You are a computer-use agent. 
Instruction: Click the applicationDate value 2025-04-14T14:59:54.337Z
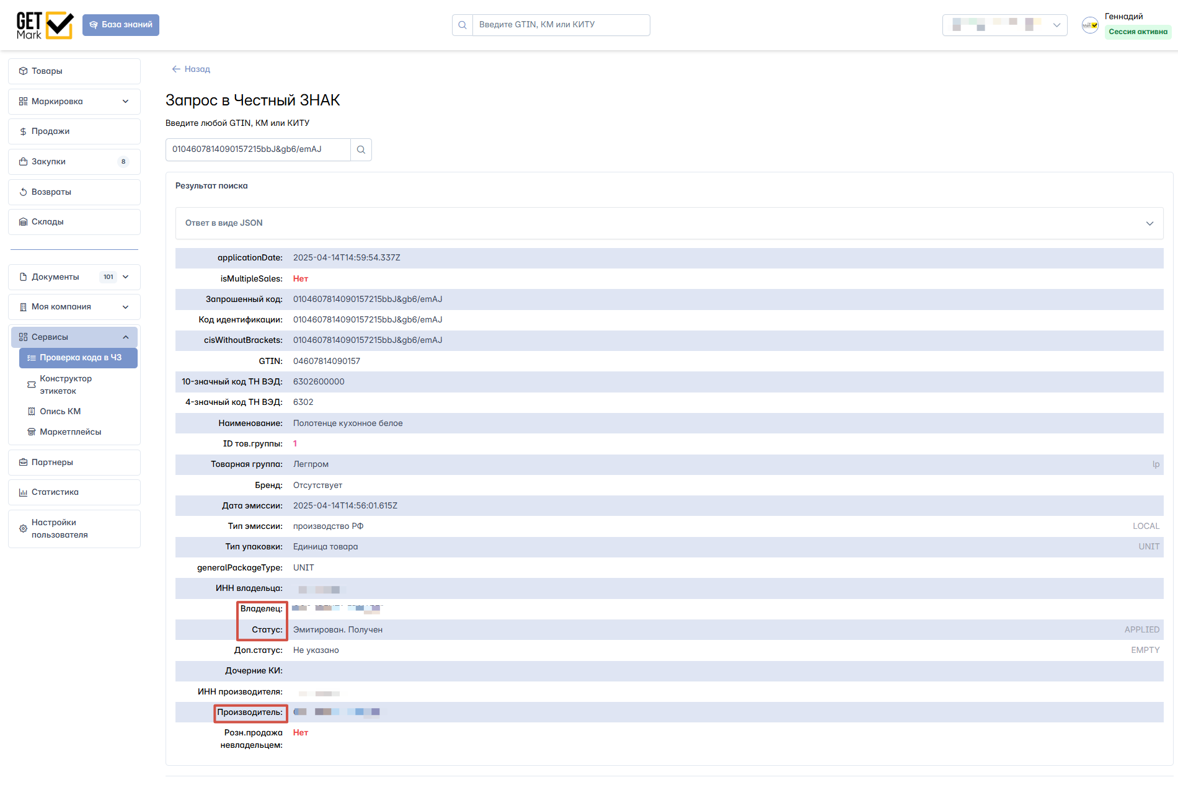(347, 258)
